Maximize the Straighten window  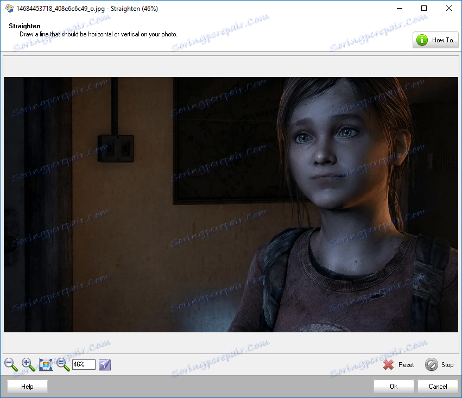coord(423,8)
